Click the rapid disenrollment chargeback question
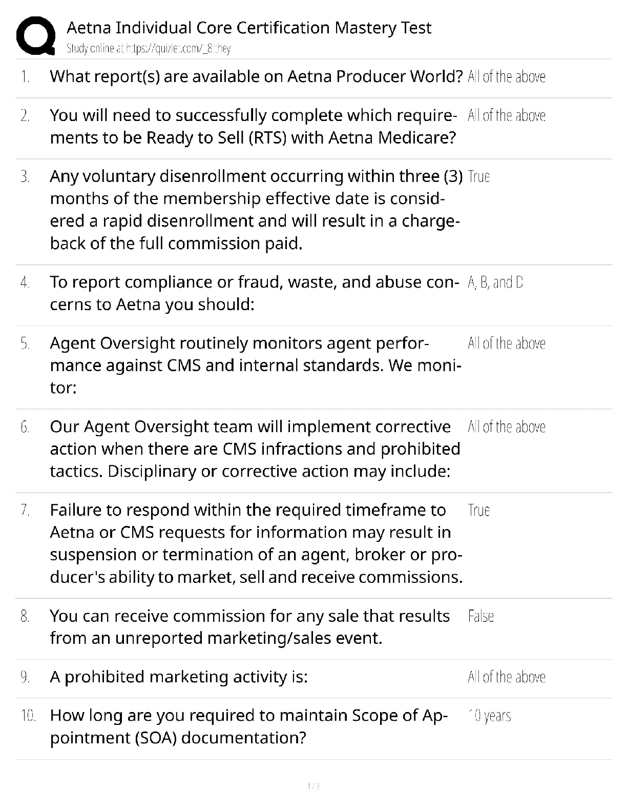Viewport: 627px width, 812px height. [255, 210]
